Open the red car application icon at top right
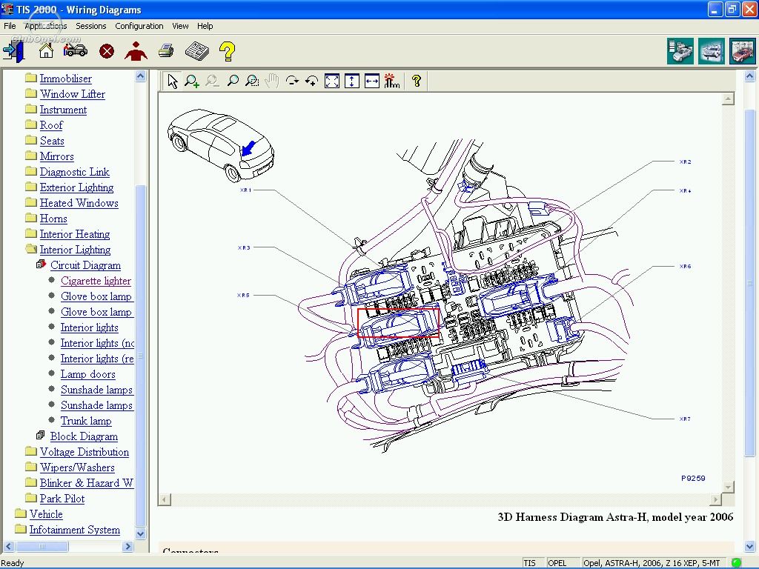 (742, 51)
